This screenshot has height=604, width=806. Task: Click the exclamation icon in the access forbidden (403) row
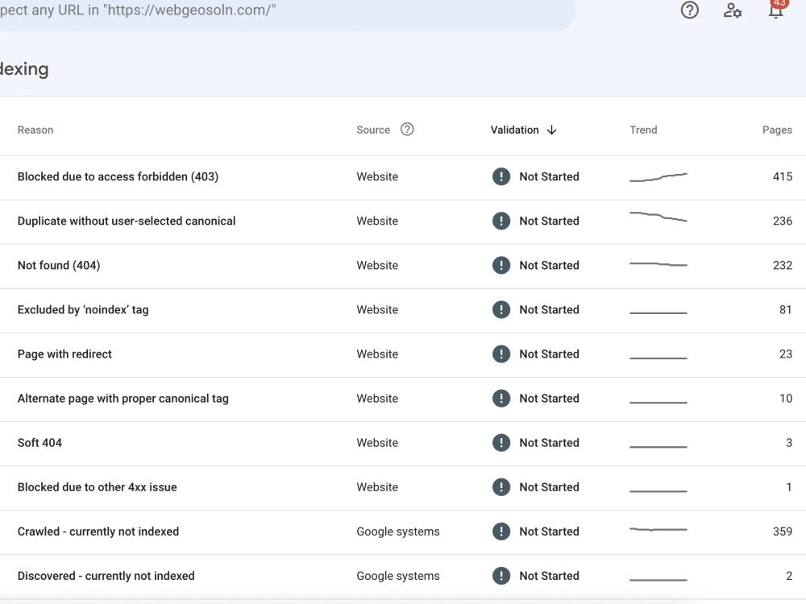pyautogui.click(x=501, y=176)
